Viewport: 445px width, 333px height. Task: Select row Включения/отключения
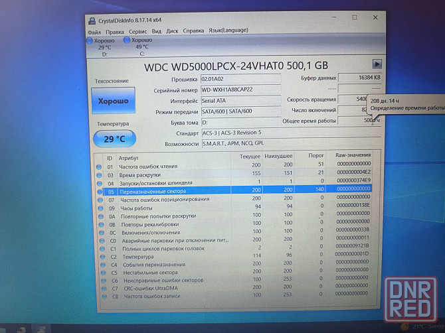(x=235, y=232)
